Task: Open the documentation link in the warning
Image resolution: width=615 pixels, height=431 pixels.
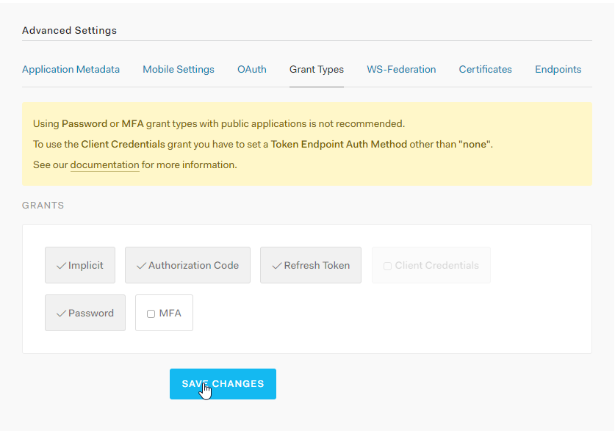Action: (105, 165)
